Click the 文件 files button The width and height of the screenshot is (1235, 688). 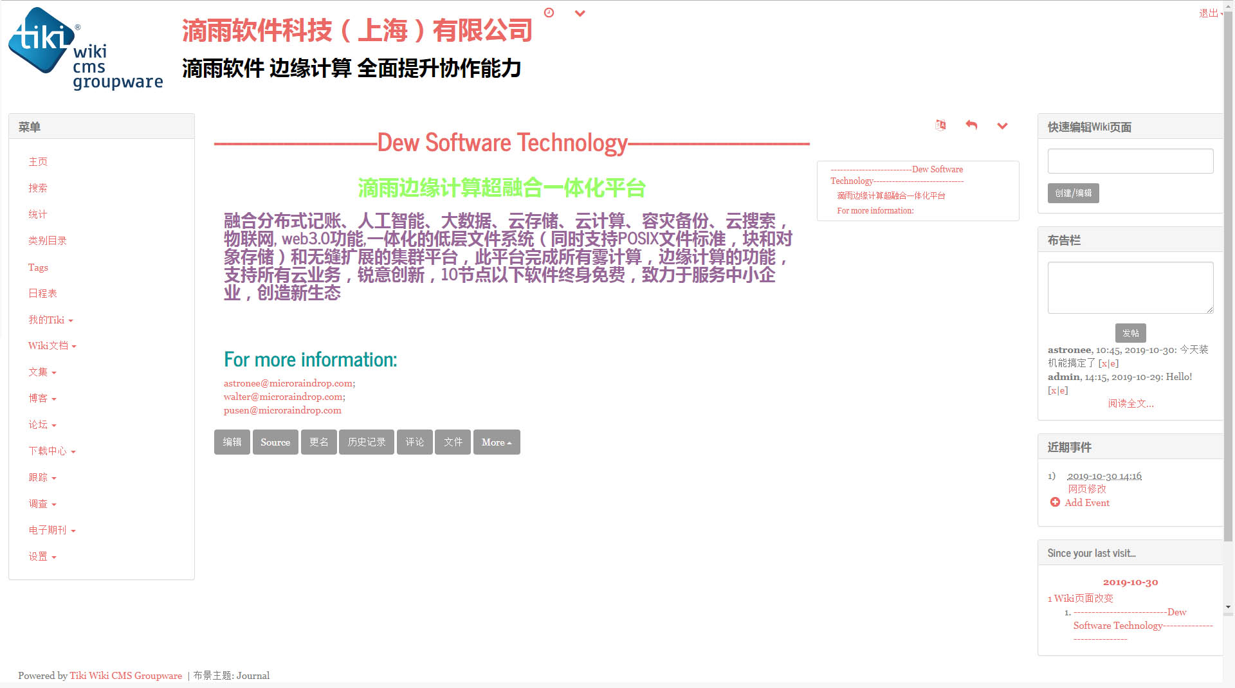453,442
